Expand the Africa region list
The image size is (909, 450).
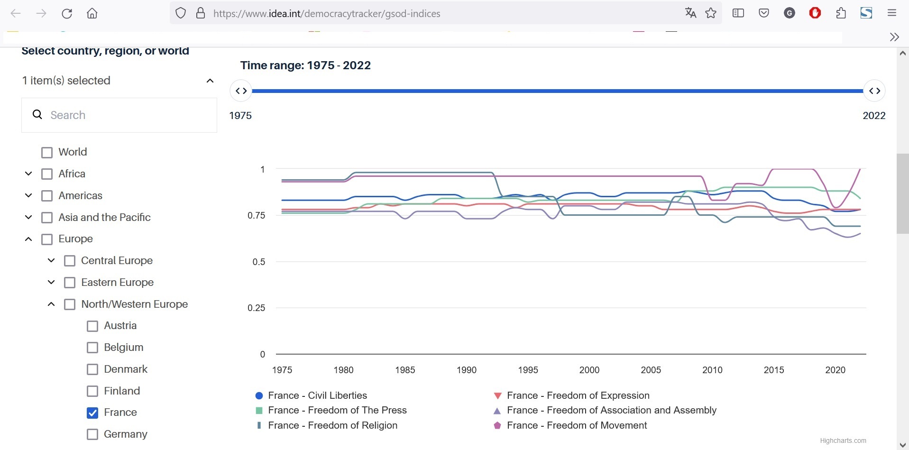28,174
